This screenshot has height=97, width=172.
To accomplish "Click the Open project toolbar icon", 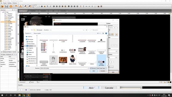I will tap(2, 6).
